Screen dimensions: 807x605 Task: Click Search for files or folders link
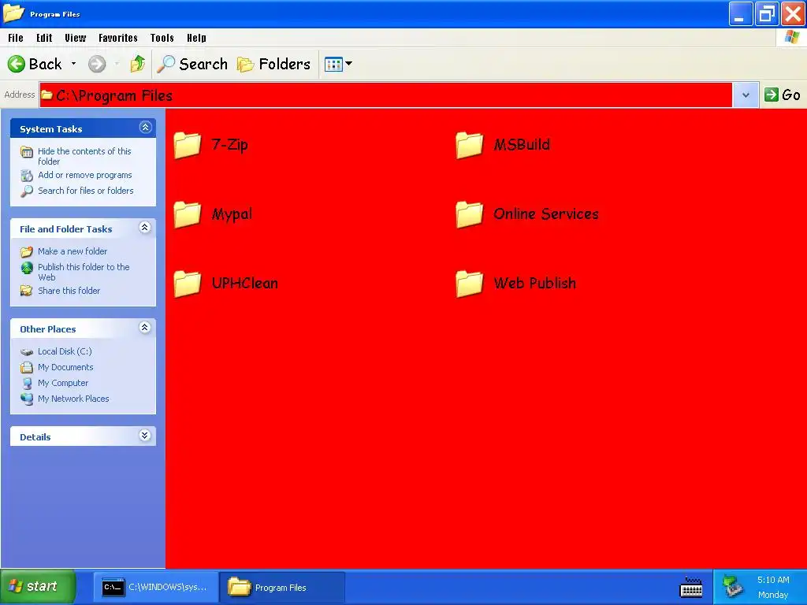pyautogui.click(x=85, y=191)
